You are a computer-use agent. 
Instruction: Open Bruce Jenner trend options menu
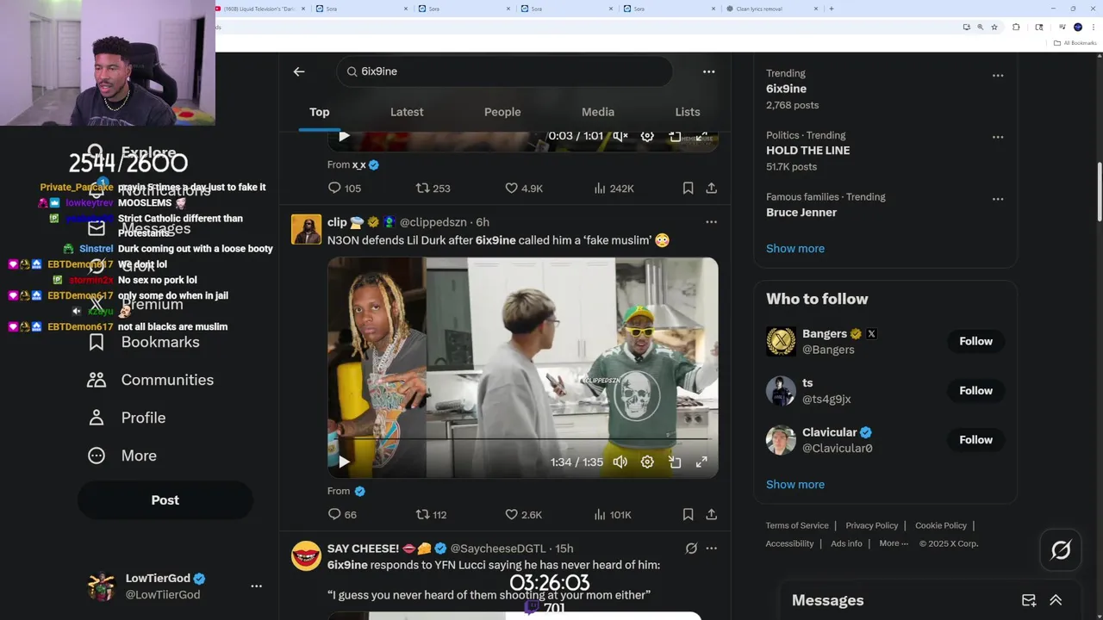coord(998,200)
